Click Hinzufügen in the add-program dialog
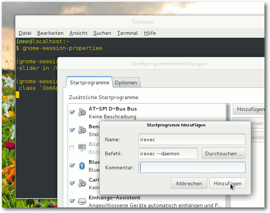Viewport: 270px width, 213px height. (228, 183)
